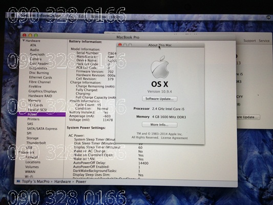Viewport: 273px width, 205px height.
Task: Click the Voltage (mV) 11478 row
Action: click(91, 120)
